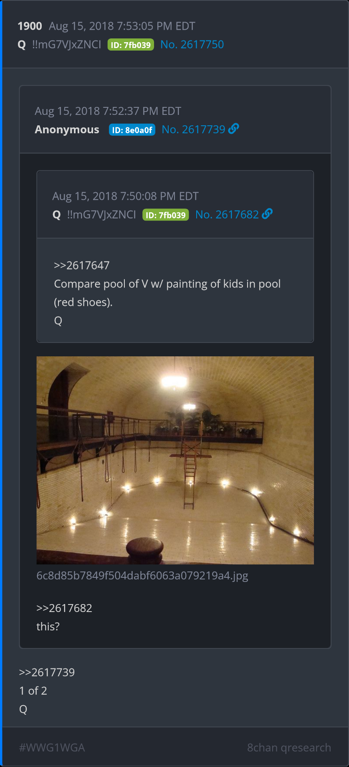Click the 8chan qresearch footer label
Image resolution: width=349 pixels, height=767 pixels.
[x=289, y=747]
